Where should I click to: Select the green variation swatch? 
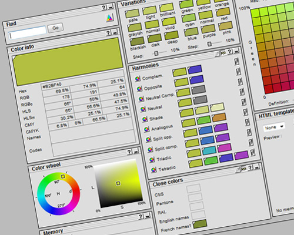[x=186, y=5]
